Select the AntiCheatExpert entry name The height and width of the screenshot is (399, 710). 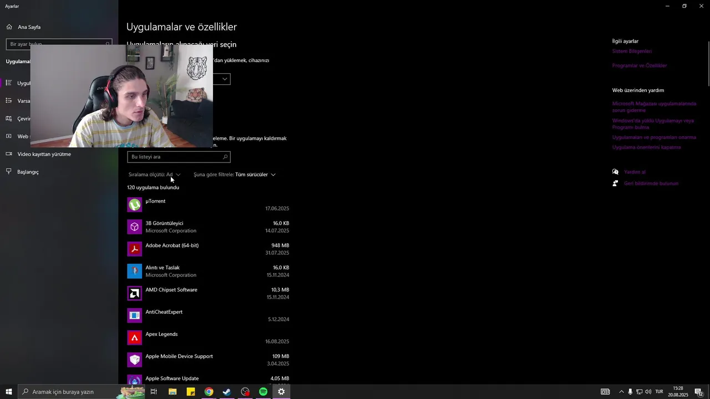click(x=164, y=312)
